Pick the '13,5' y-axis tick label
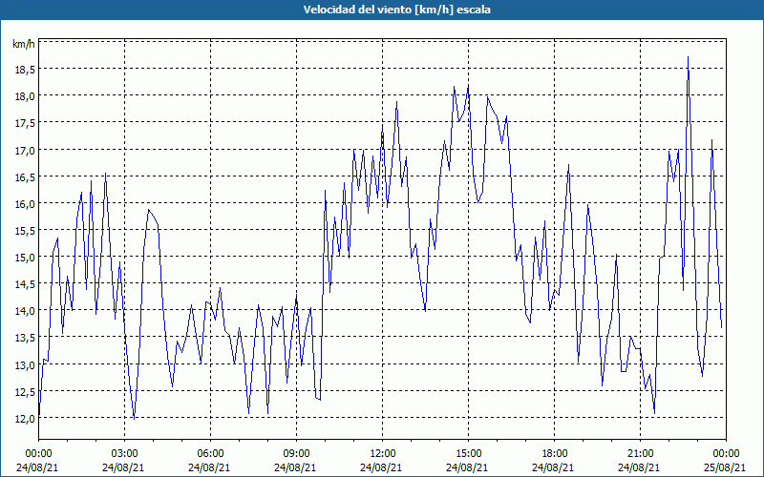764x477 pixels. pos(25,339)
